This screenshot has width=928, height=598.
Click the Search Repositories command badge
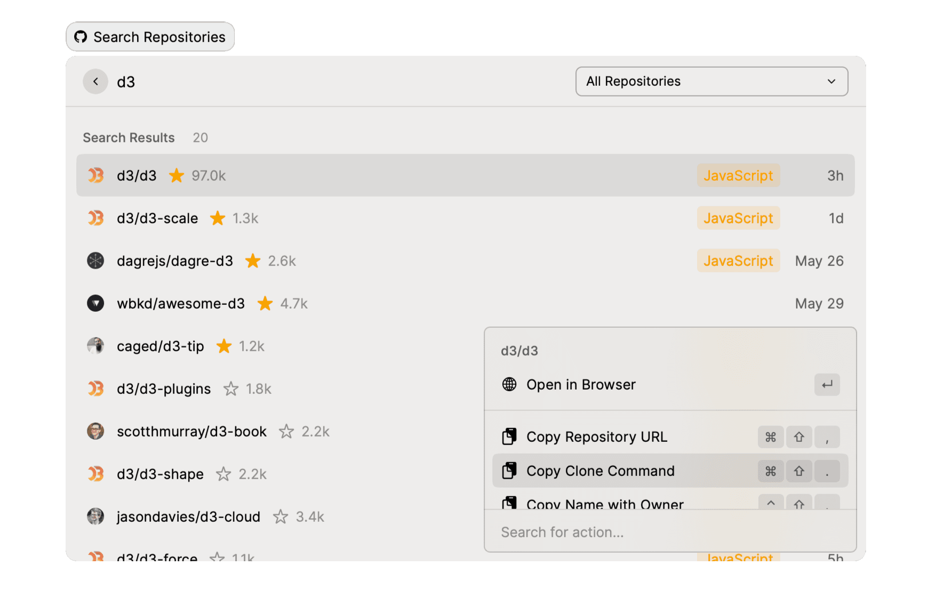click(150, 37)
